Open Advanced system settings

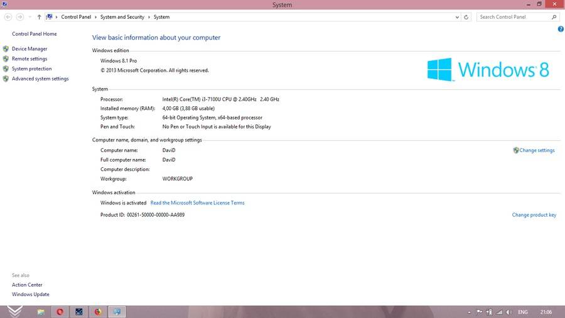click(x=40, y=79)
